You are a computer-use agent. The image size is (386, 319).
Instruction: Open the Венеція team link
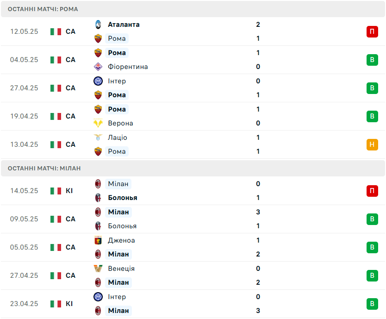[121, 269]
